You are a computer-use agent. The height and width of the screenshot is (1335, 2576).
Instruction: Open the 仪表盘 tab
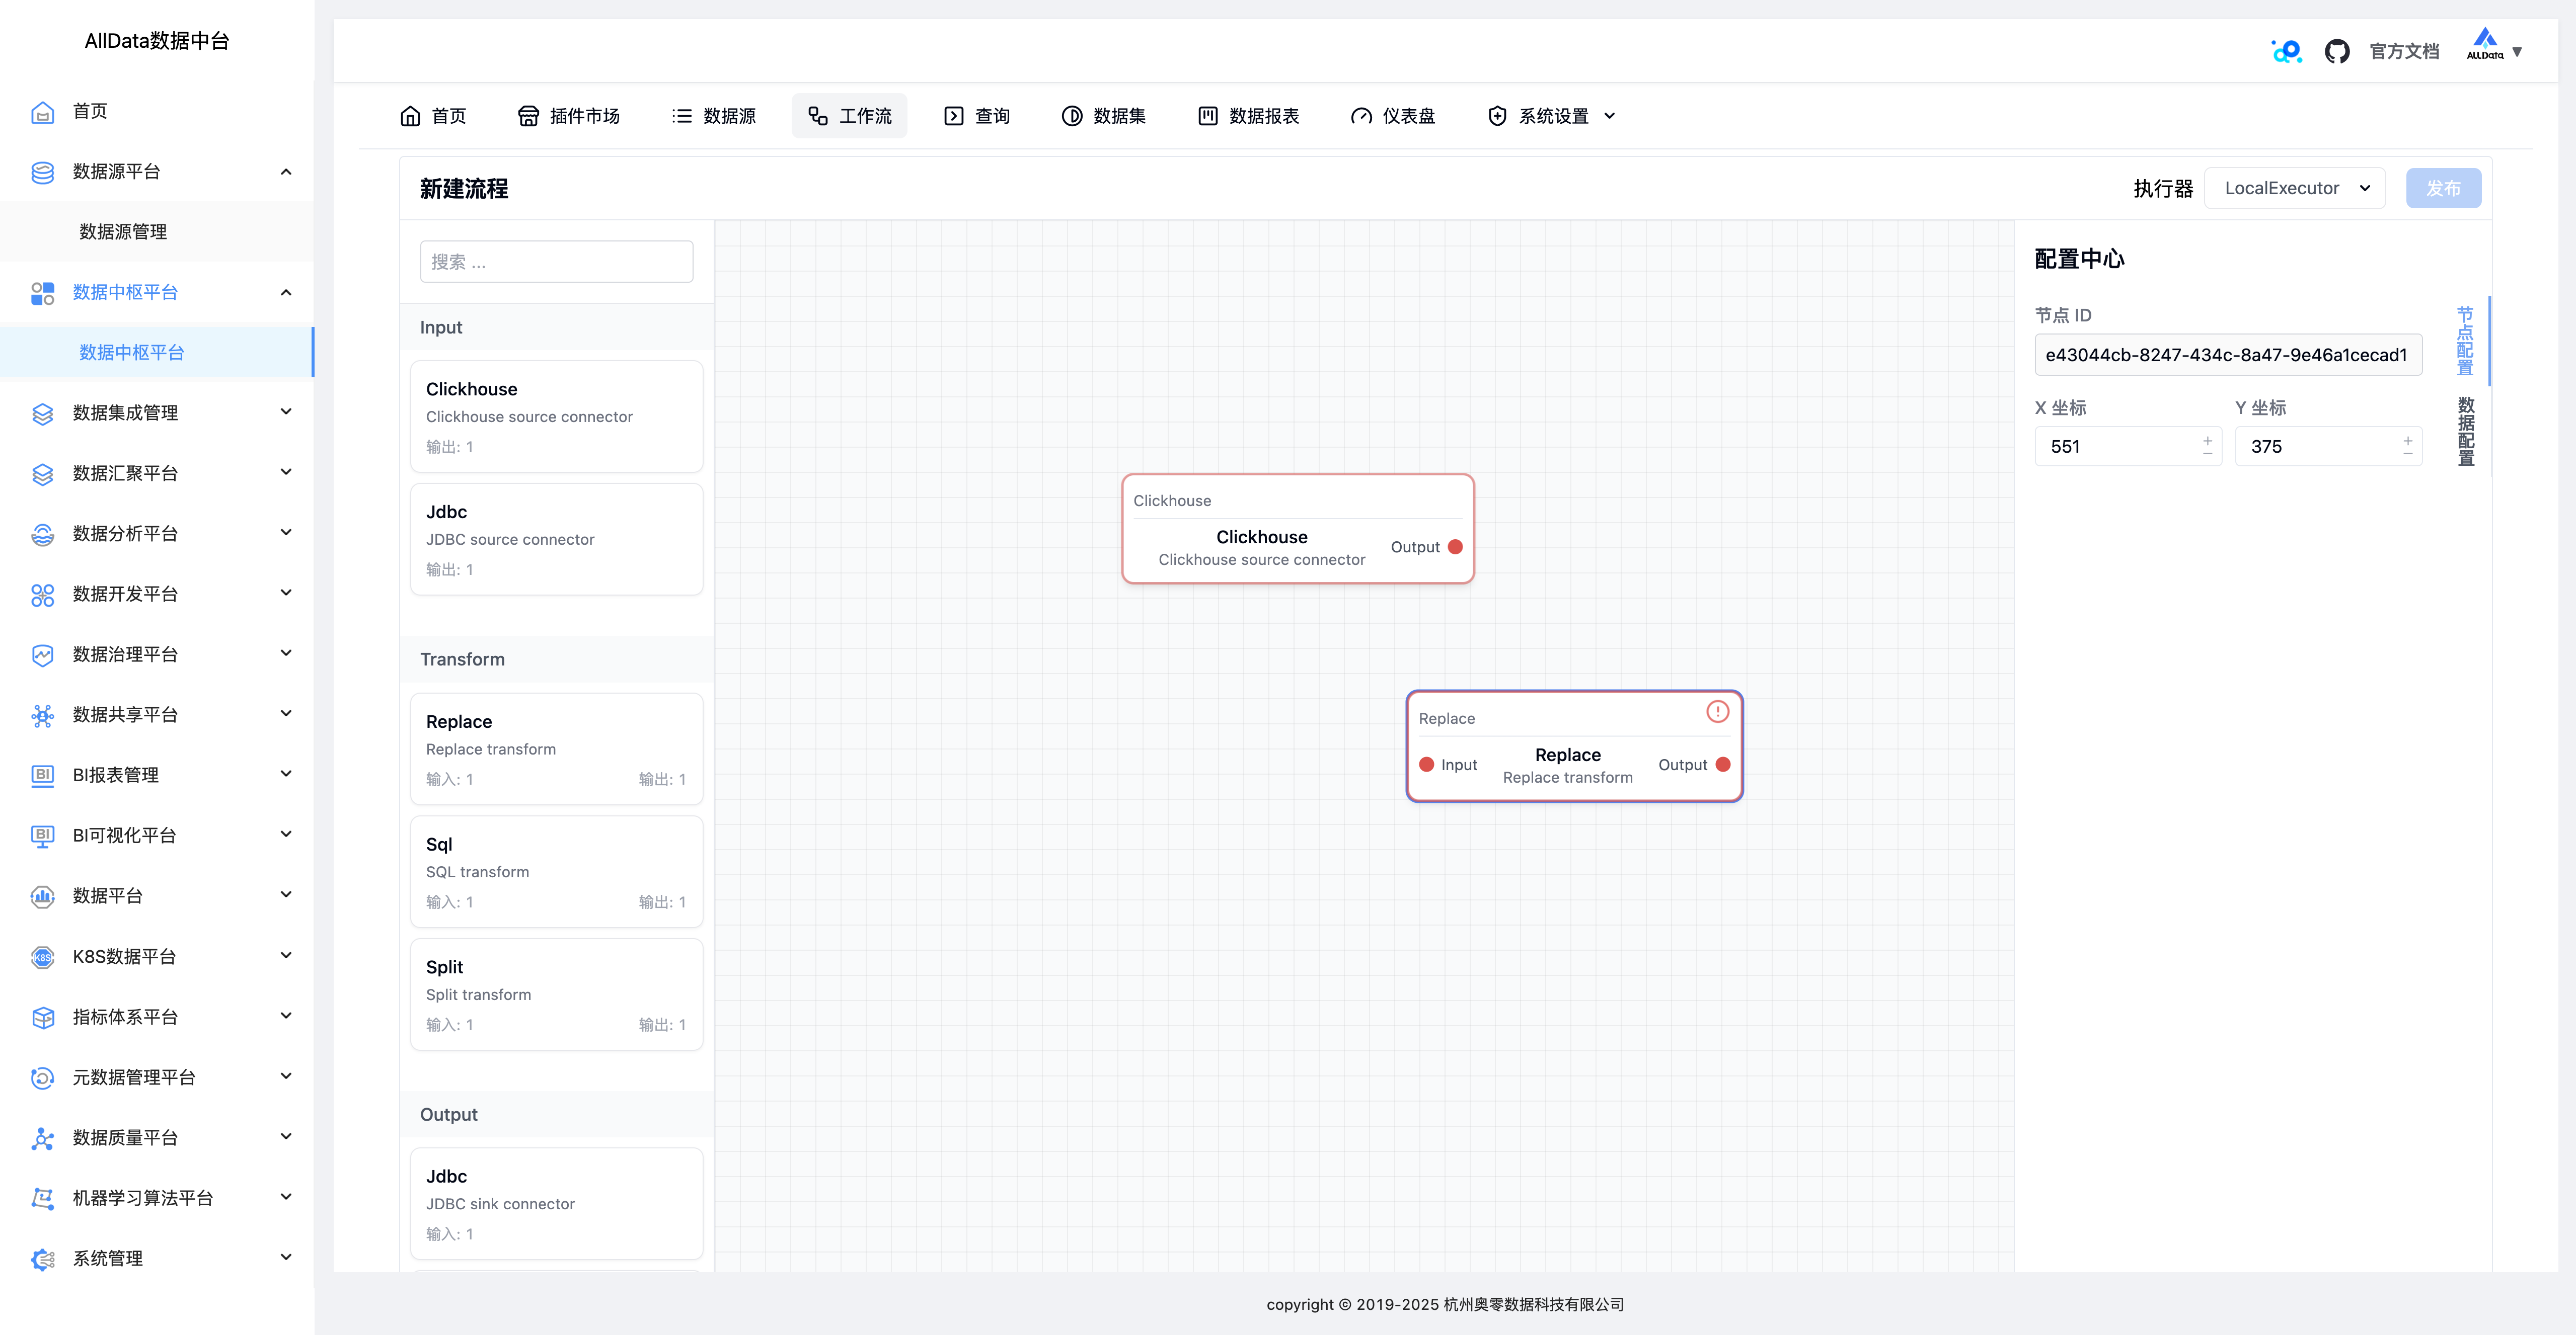click(1393, 116)
